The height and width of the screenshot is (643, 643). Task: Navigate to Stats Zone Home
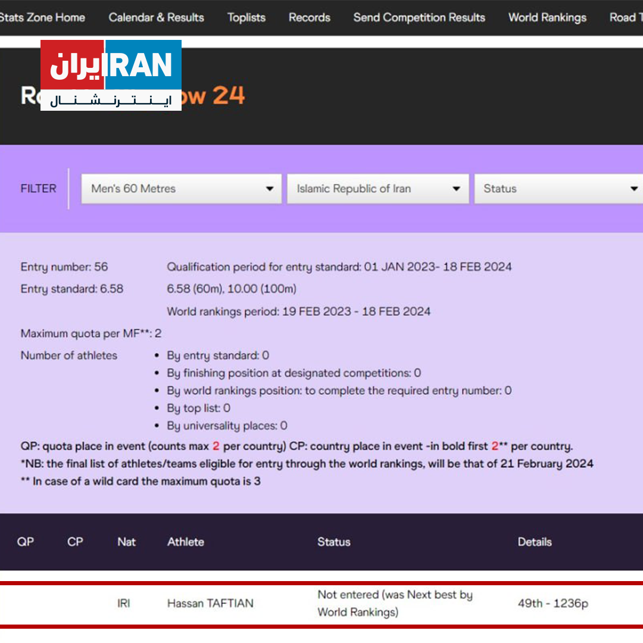pyautogui.click(x=42, y=17)
